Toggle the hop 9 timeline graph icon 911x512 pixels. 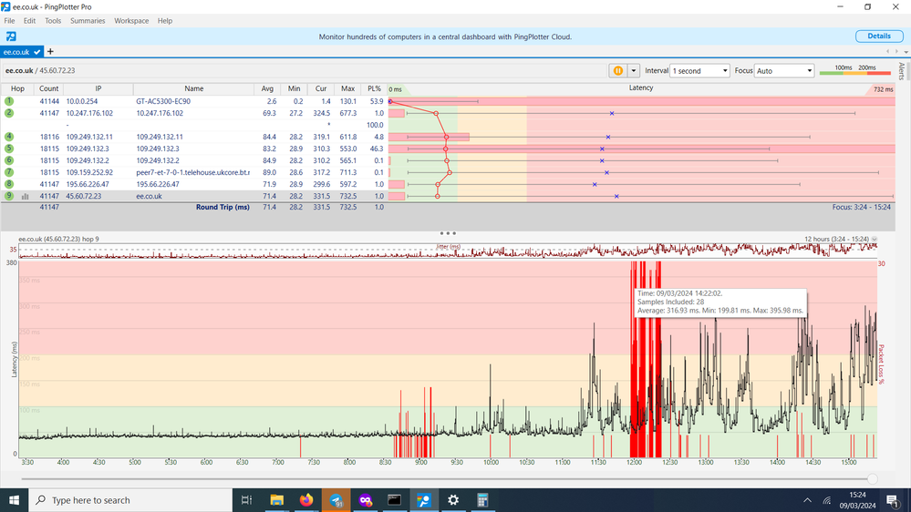click(x=25, y=196)
